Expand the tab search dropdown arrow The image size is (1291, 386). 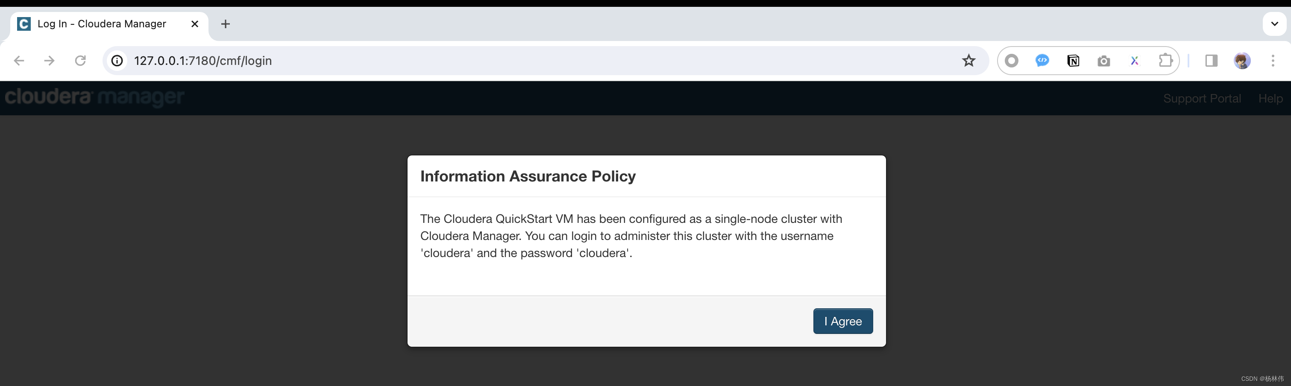pyautogui.click(x=1274, y=23)
